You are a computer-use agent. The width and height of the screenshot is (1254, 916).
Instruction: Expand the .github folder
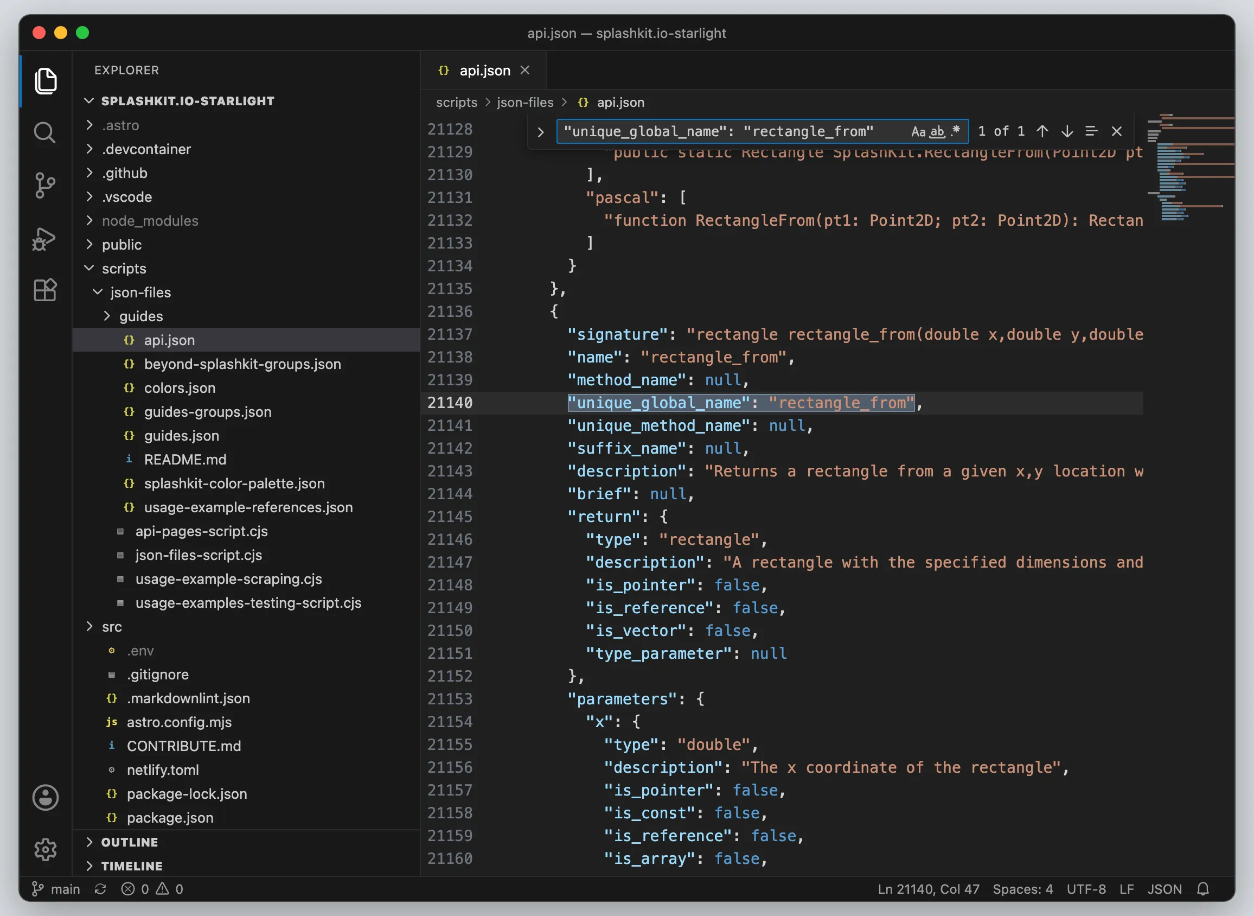247,173
